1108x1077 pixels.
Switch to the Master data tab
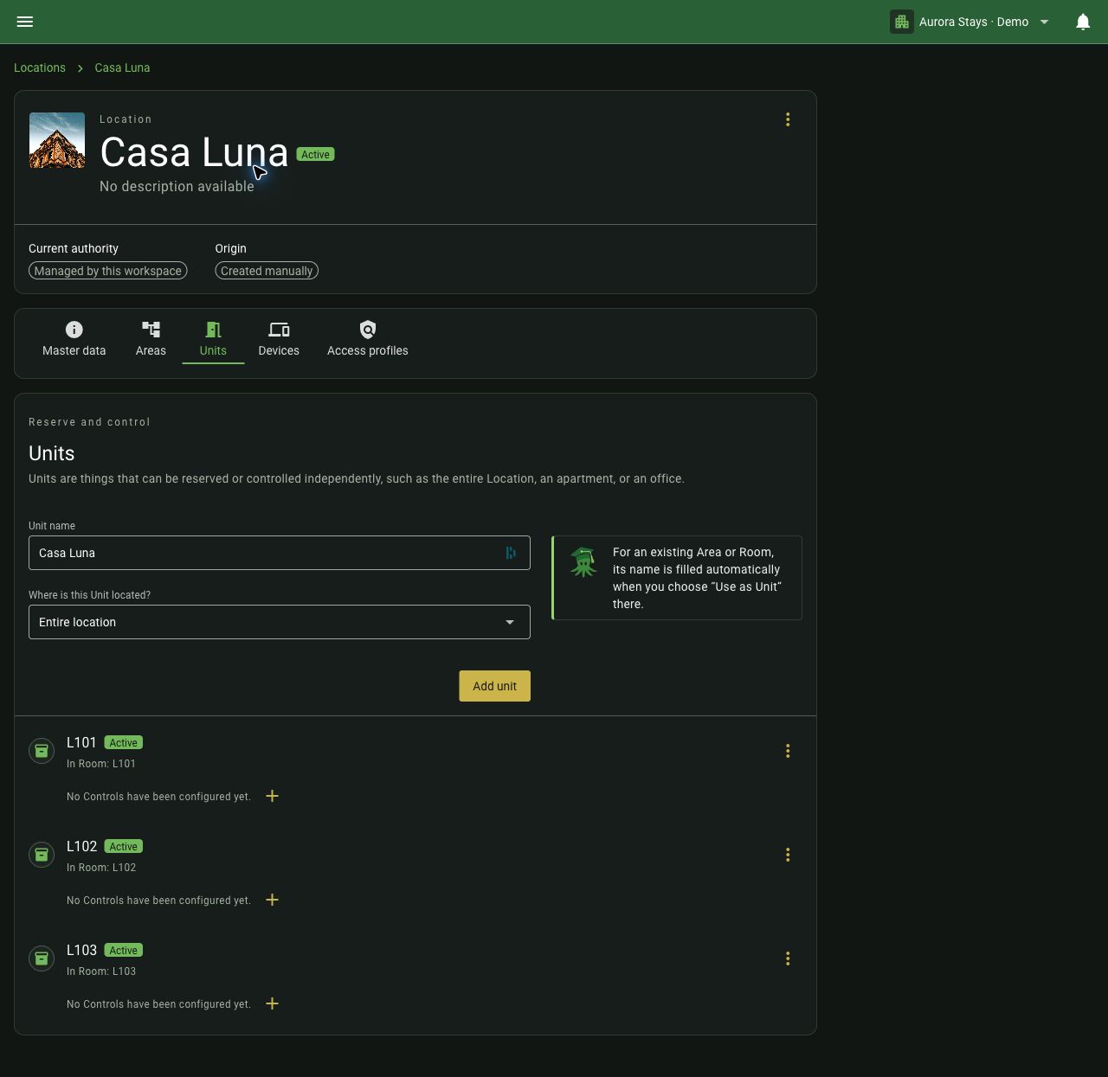click(74, 339)
